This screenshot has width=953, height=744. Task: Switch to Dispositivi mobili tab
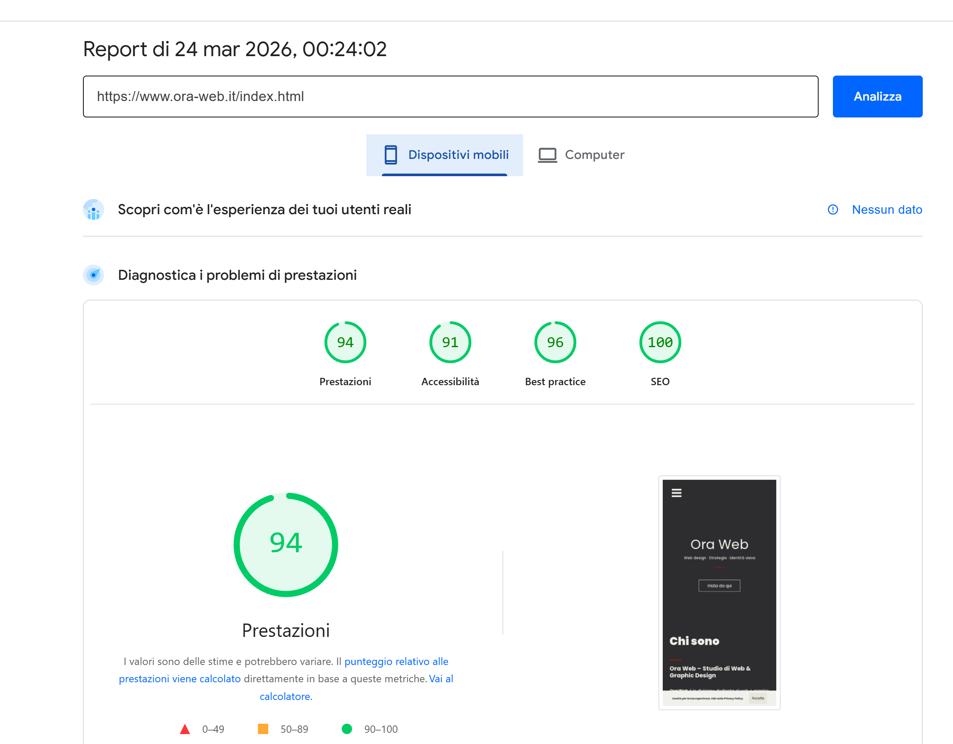coord(458,155)
